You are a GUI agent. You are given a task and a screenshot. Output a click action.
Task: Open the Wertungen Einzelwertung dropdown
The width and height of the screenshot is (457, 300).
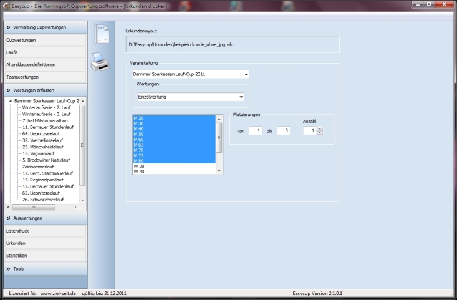click(x=241, y=97)
